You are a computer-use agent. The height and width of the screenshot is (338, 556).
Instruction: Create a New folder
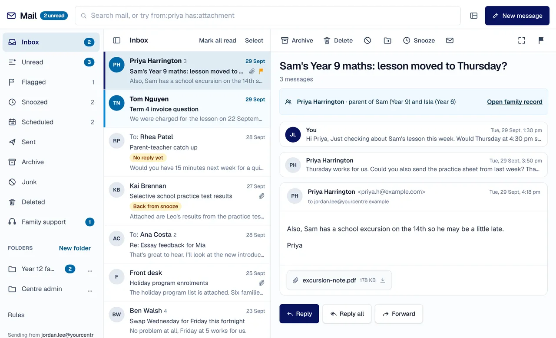tap(75, 248)
